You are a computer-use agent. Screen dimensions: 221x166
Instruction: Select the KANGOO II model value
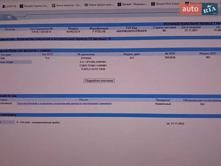pyautogui.click(x=73, y=32)
